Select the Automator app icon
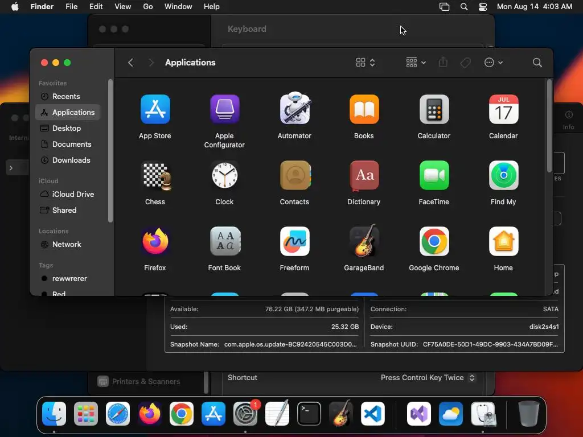Screen dimensions: 583x437 coord(294,108)
